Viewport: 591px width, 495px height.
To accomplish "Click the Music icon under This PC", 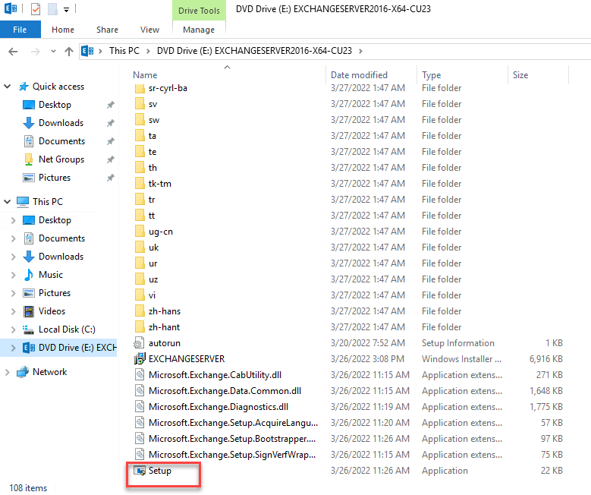I will 29,275.
